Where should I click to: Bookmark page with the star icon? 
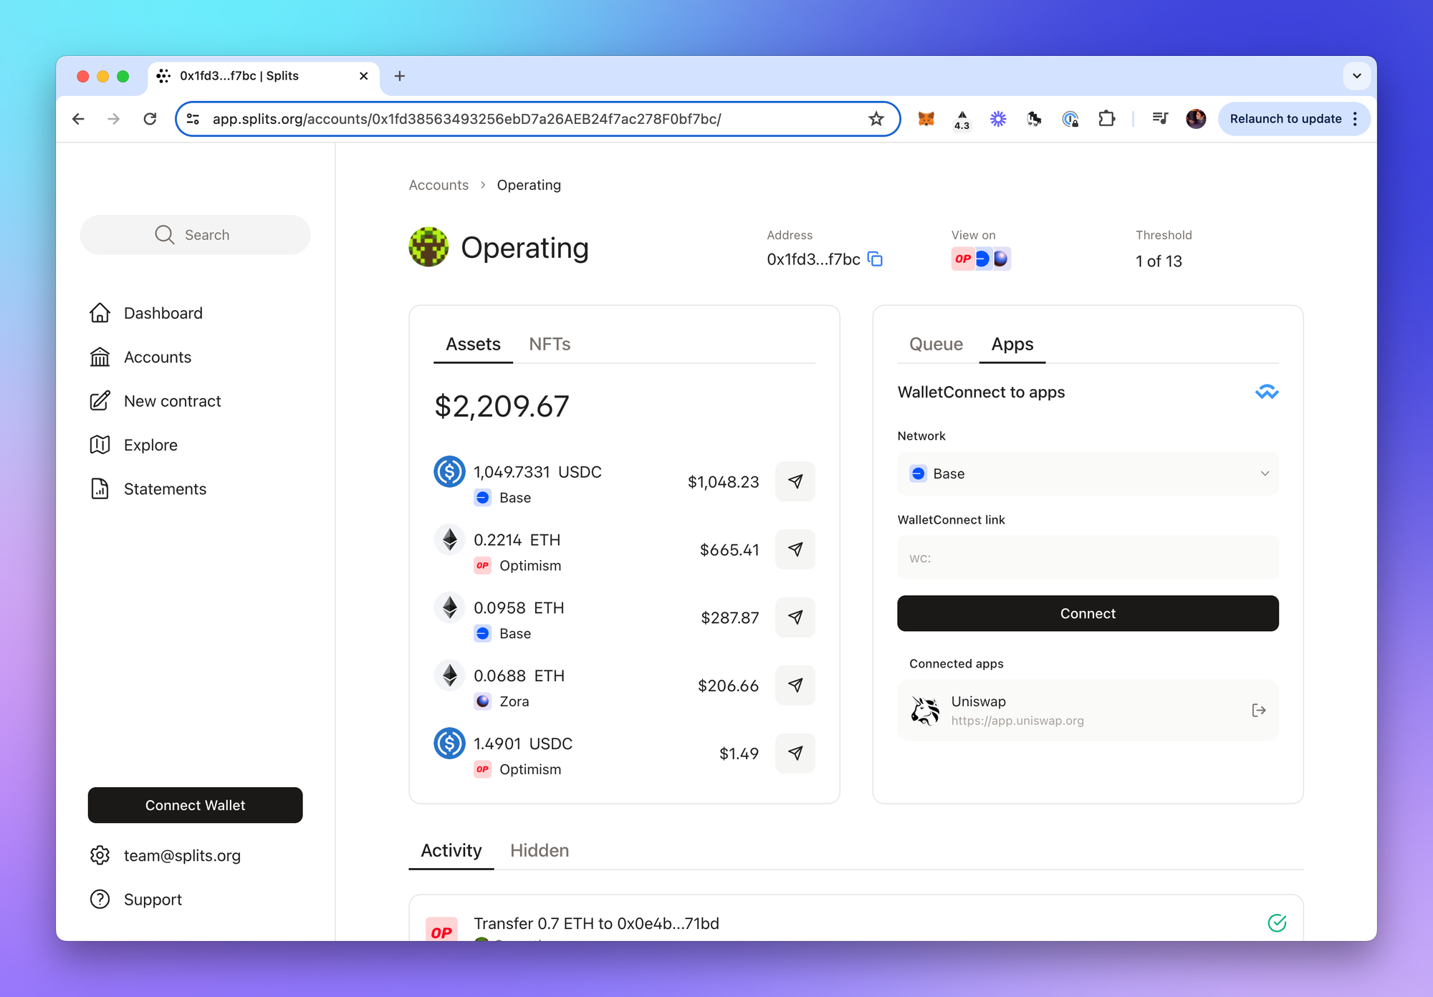pyautogui.click(x=876, y=119)
